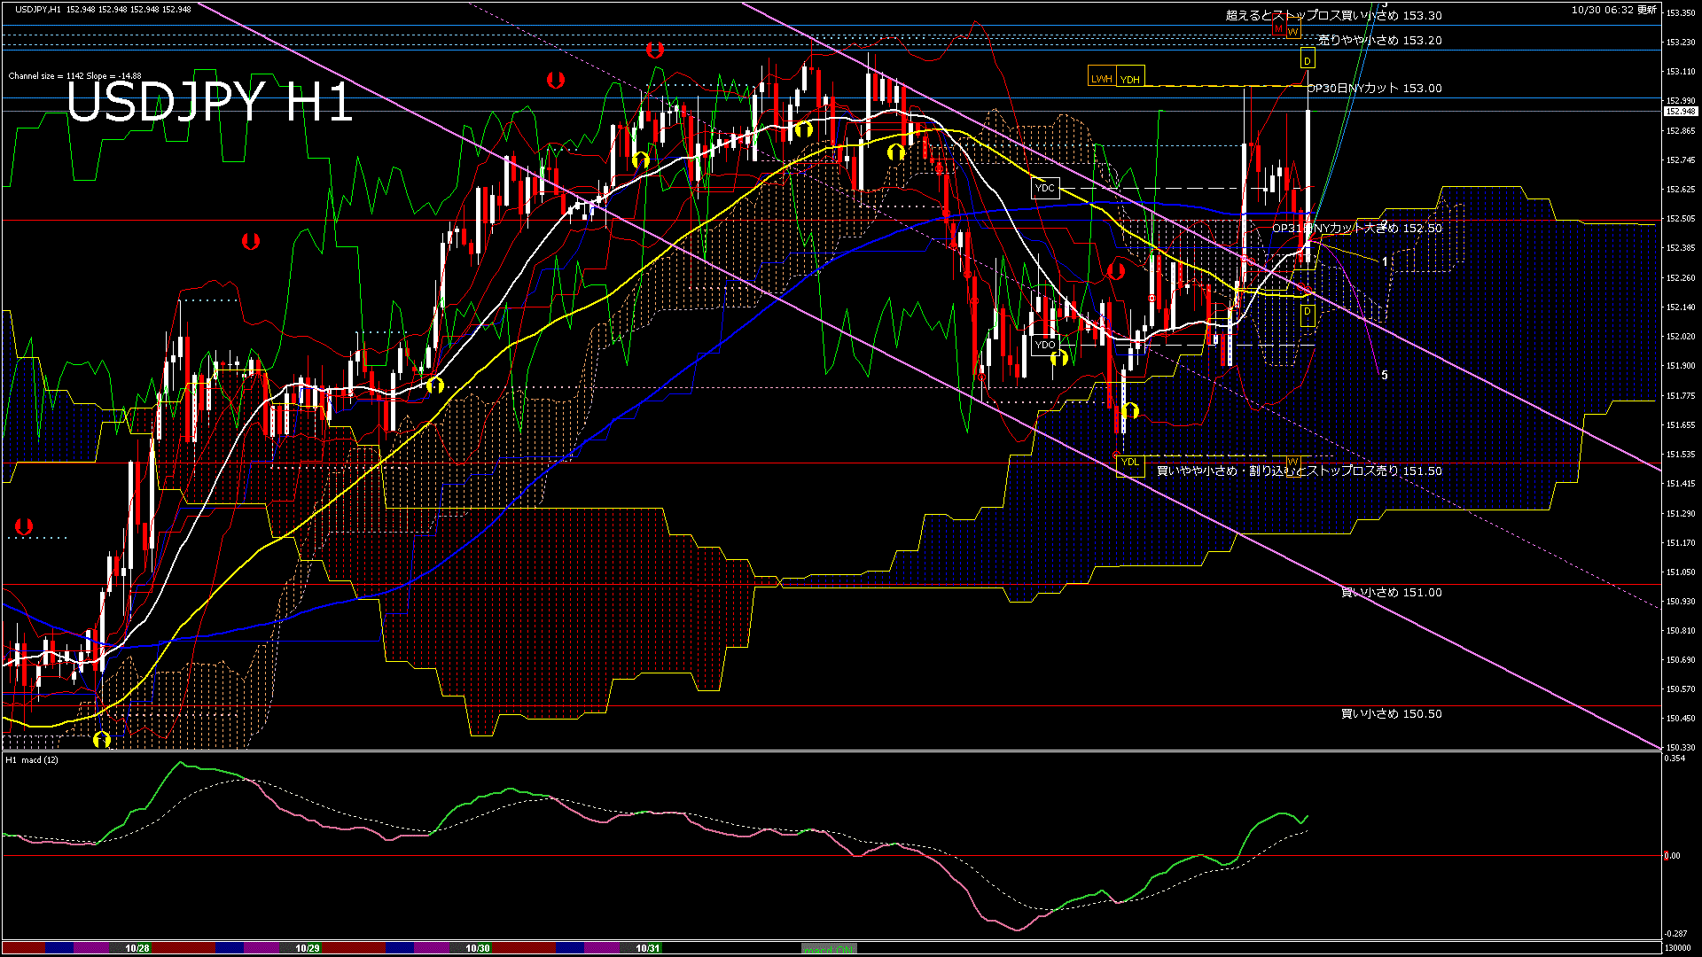Select the YDC yesterday-close marker label
The width and height of the screenshot is (1702, 957).
1045,188
